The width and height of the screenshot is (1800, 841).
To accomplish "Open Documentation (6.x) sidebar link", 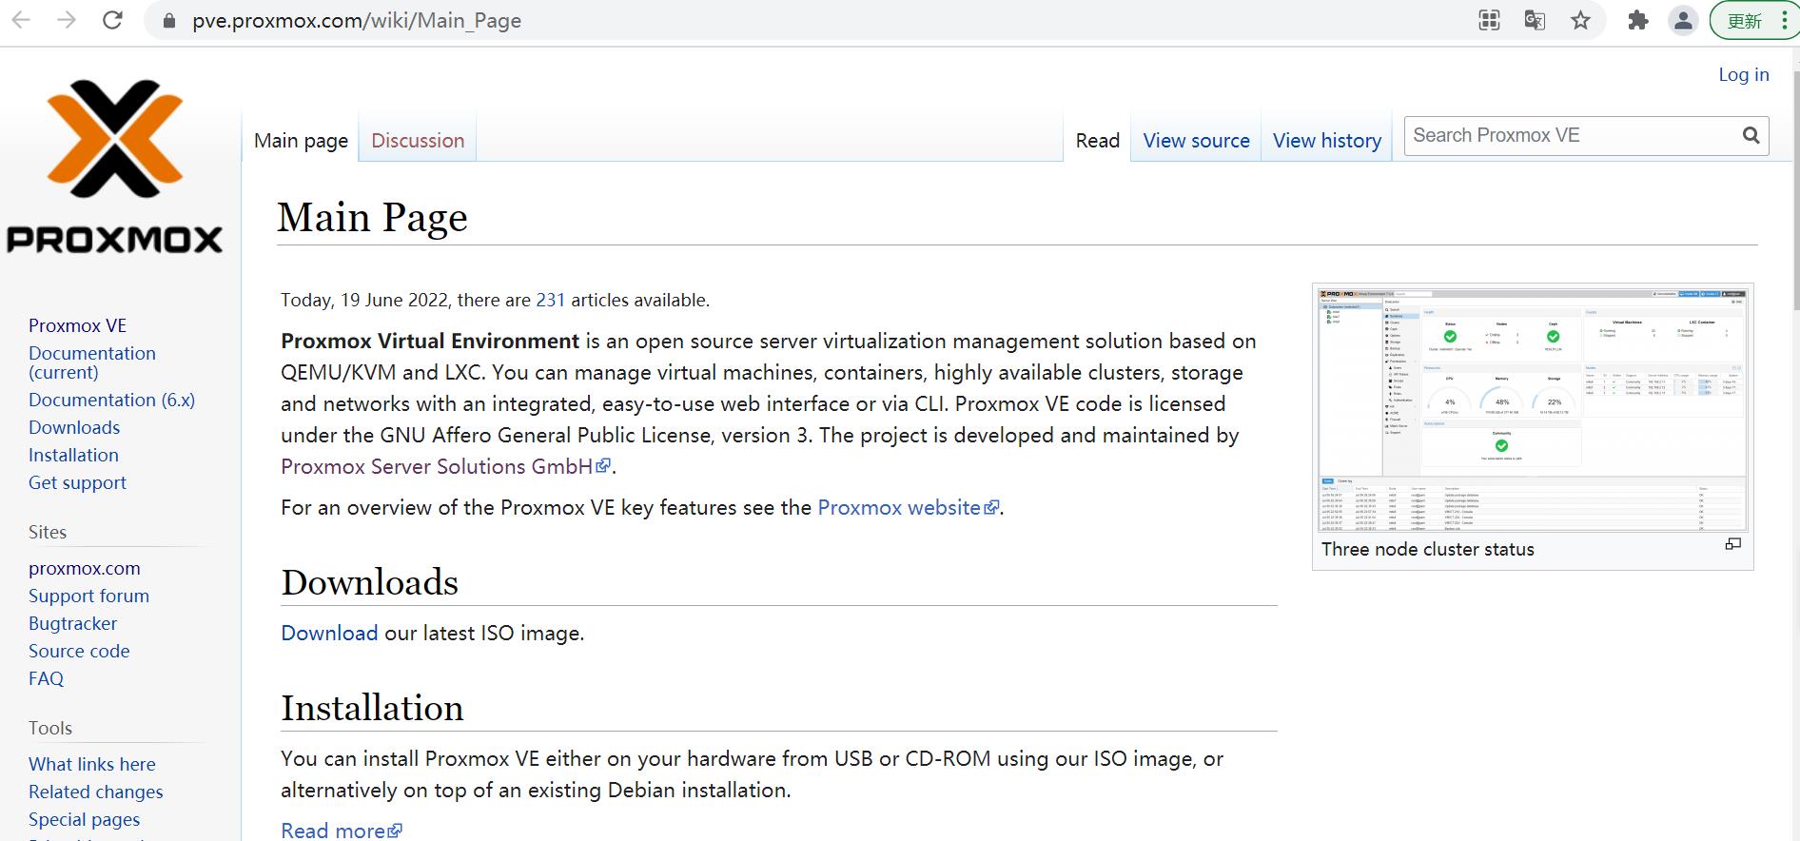I will point(111,400).
